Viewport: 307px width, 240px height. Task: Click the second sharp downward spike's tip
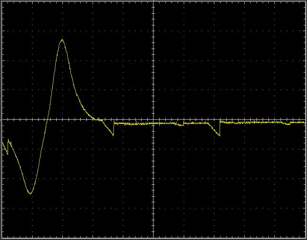pos(220,136)
